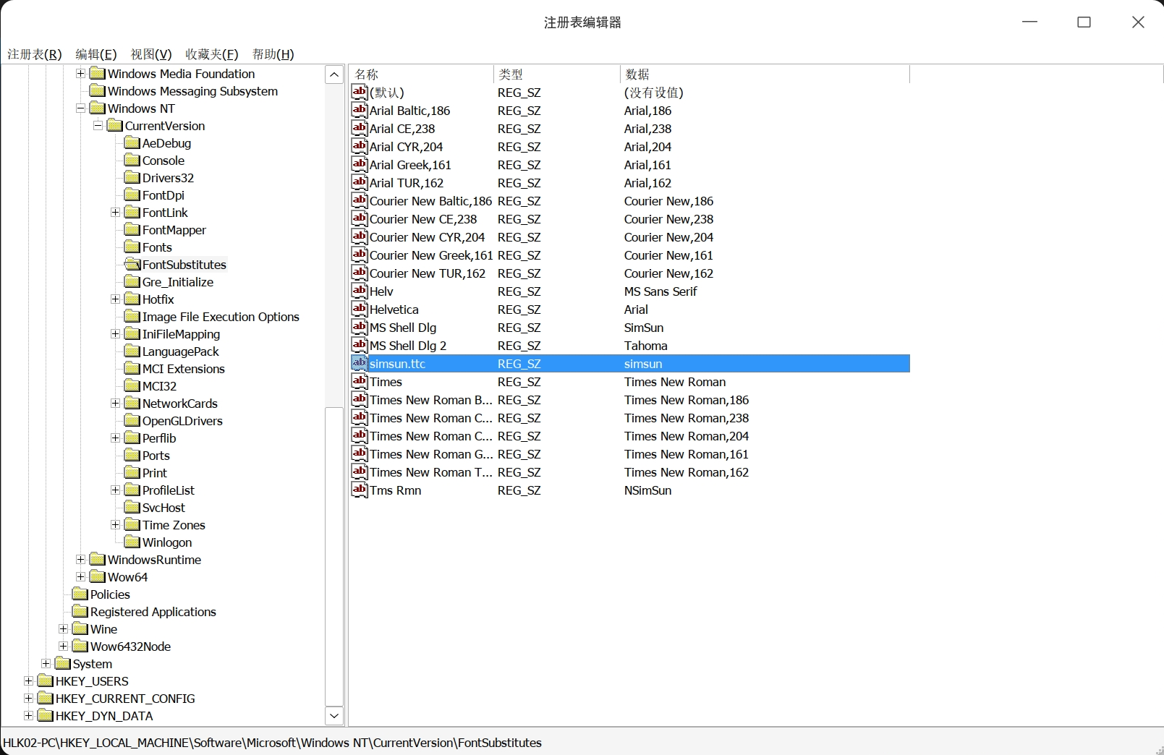Click the folder icon of SvcHost key

click(132, 507)
